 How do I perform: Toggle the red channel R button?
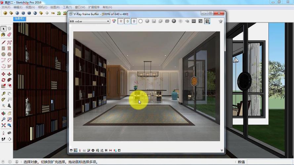click(x=121, y=21)
